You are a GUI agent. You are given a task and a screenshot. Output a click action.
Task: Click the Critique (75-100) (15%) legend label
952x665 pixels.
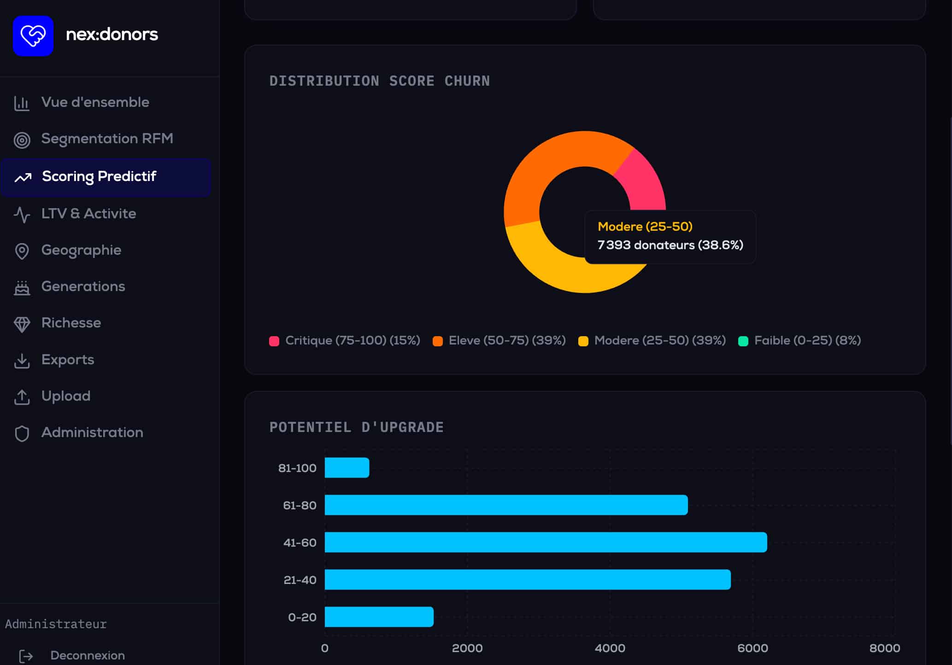coord(353,341)
